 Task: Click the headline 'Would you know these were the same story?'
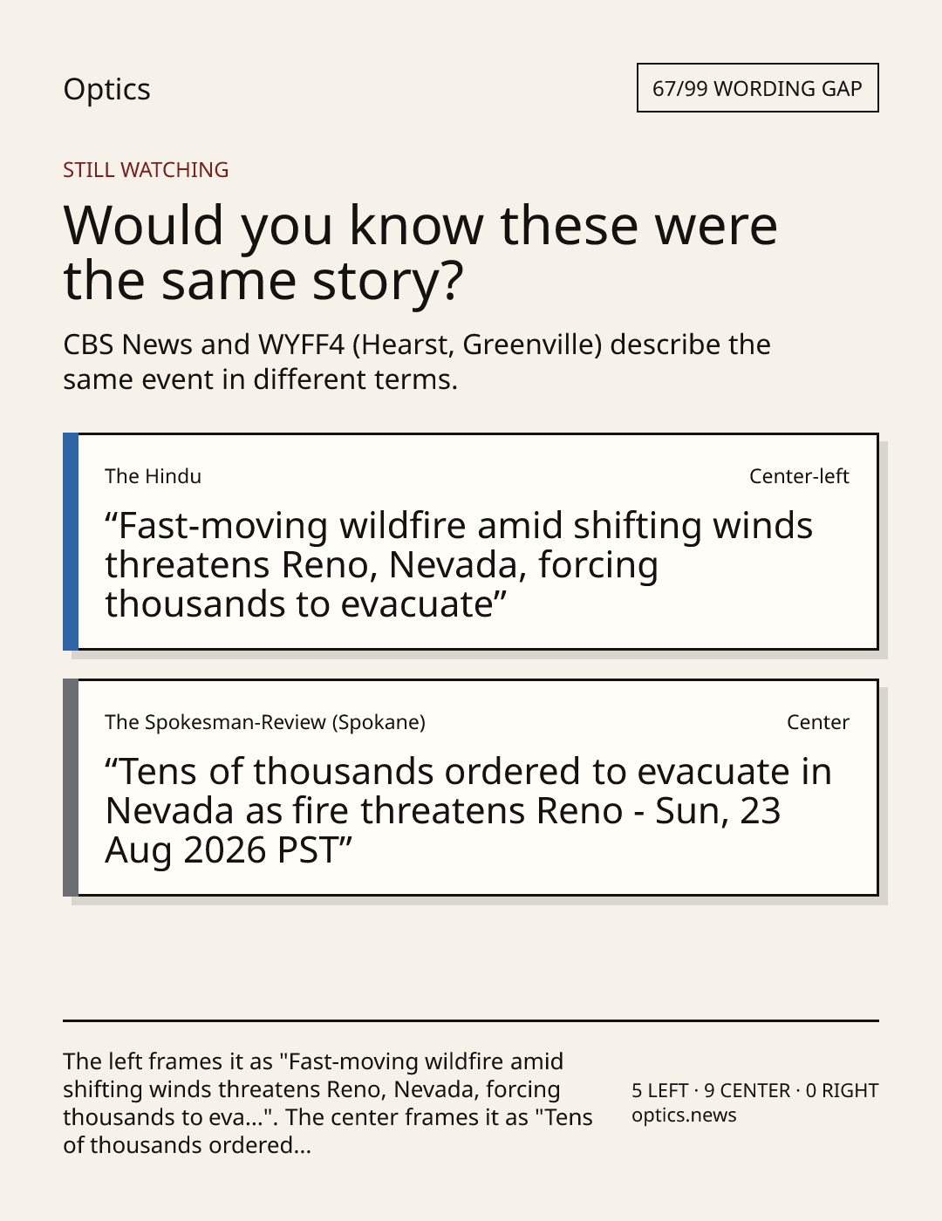tap(420, 252)
